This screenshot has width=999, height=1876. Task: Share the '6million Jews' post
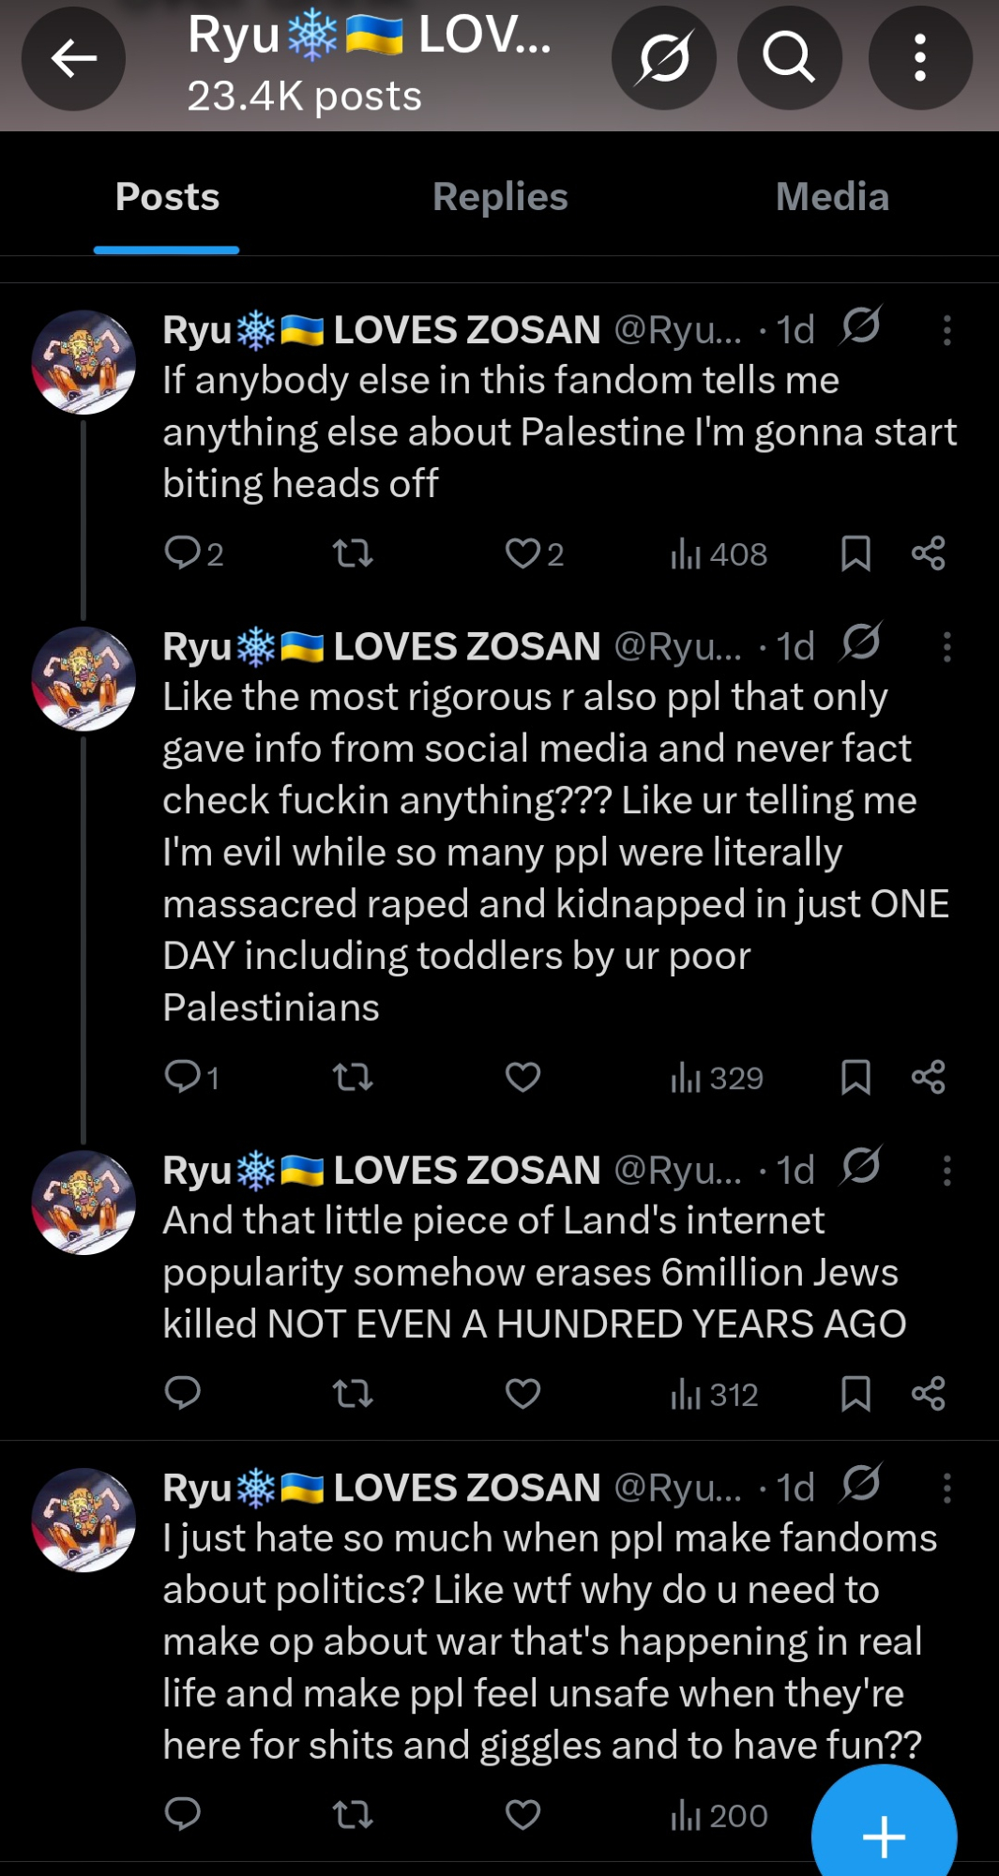928,1394
